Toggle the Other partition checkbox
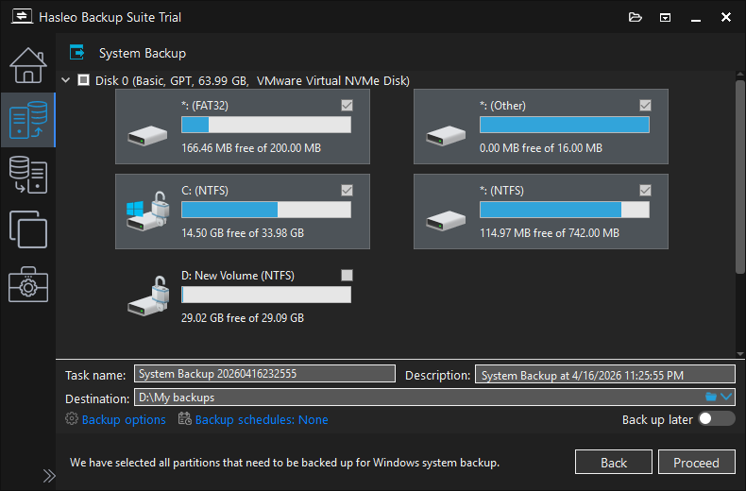This screenshot has height=491, width=746. click(645, 105)
